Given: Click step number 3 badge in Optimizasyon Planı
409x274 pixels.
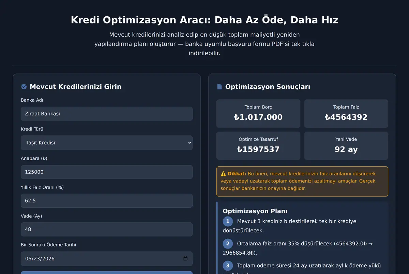Looking at the screenshot, I should click(228, 266).
